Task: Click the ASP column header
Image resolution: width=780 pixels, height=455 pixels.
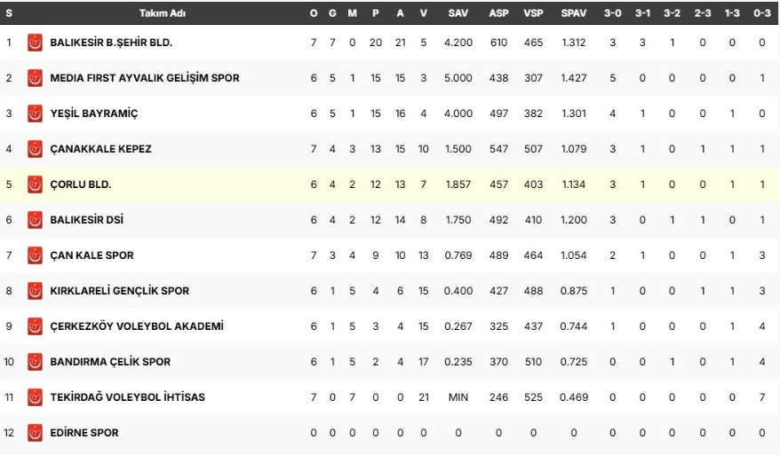Action: pyautogui.click(x=498, y=13)
